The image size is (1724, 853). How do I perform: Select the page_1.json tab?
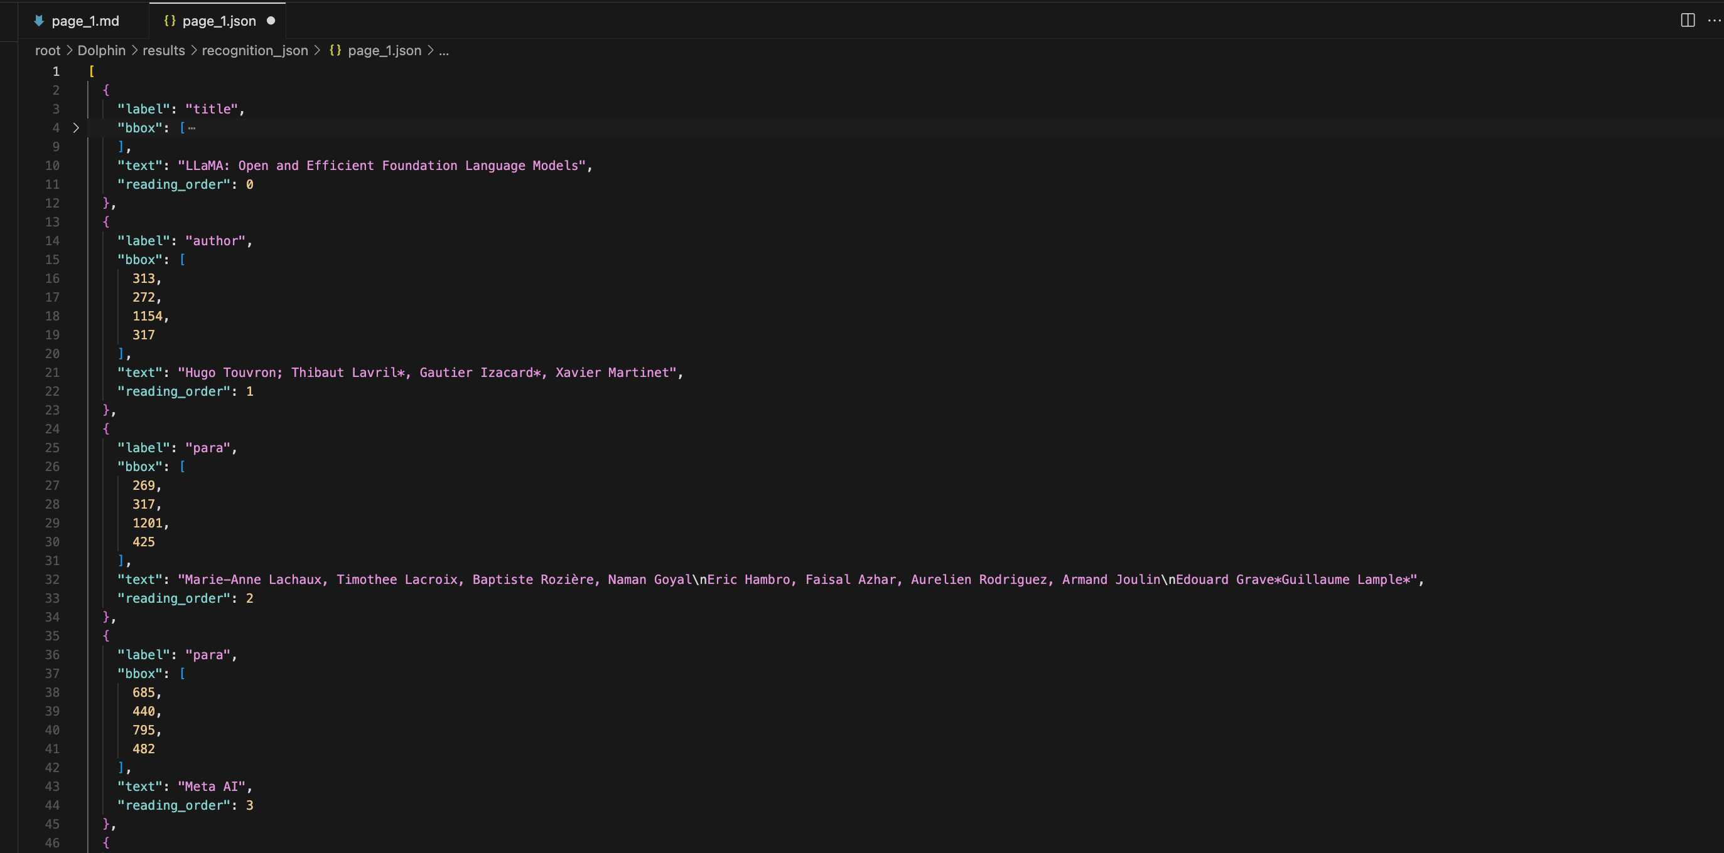pyautogui.click(x=217, y=21)
